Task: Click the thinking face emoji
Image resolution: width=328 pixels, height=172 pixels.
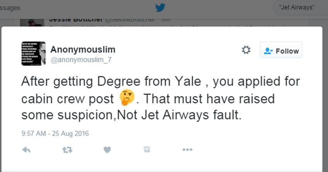Action: pos(127,98)
